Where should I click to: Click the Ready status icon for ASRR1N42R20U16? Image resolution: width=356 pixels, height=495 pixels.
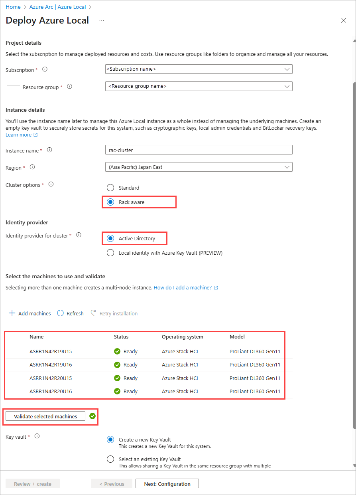tap(117, 391)
